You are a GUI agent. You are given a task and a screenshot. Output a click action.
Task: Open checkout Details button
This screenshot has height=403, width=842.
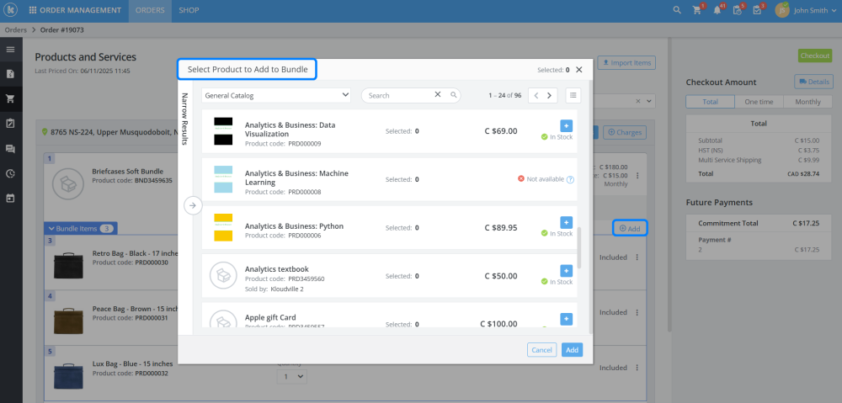pyautogui.click(x=813, y=82)
